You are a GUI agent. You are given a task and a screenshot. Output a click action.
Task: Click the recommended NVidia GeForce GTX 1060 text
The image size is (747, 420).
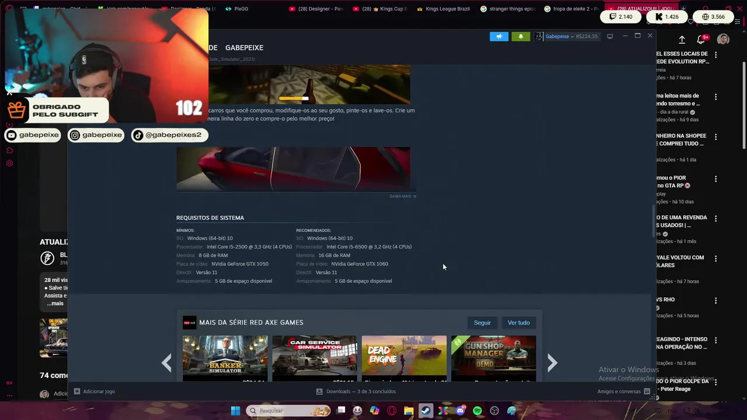click(359, 264)
